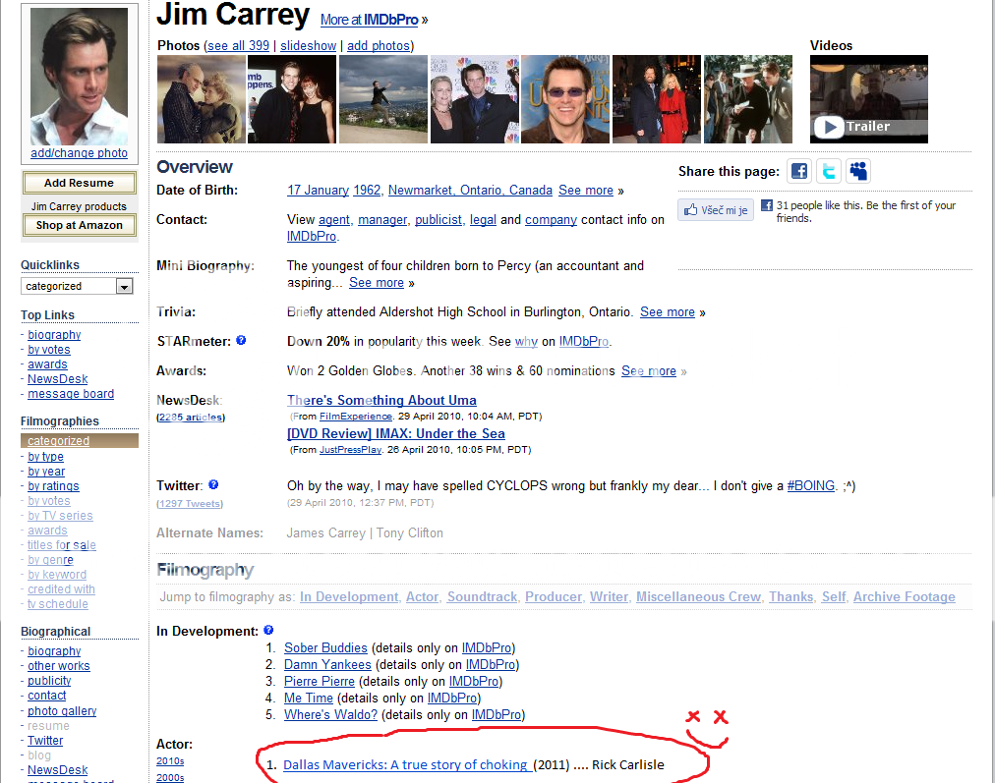Click Shop at Amazon button

click(x=79, y=225)
